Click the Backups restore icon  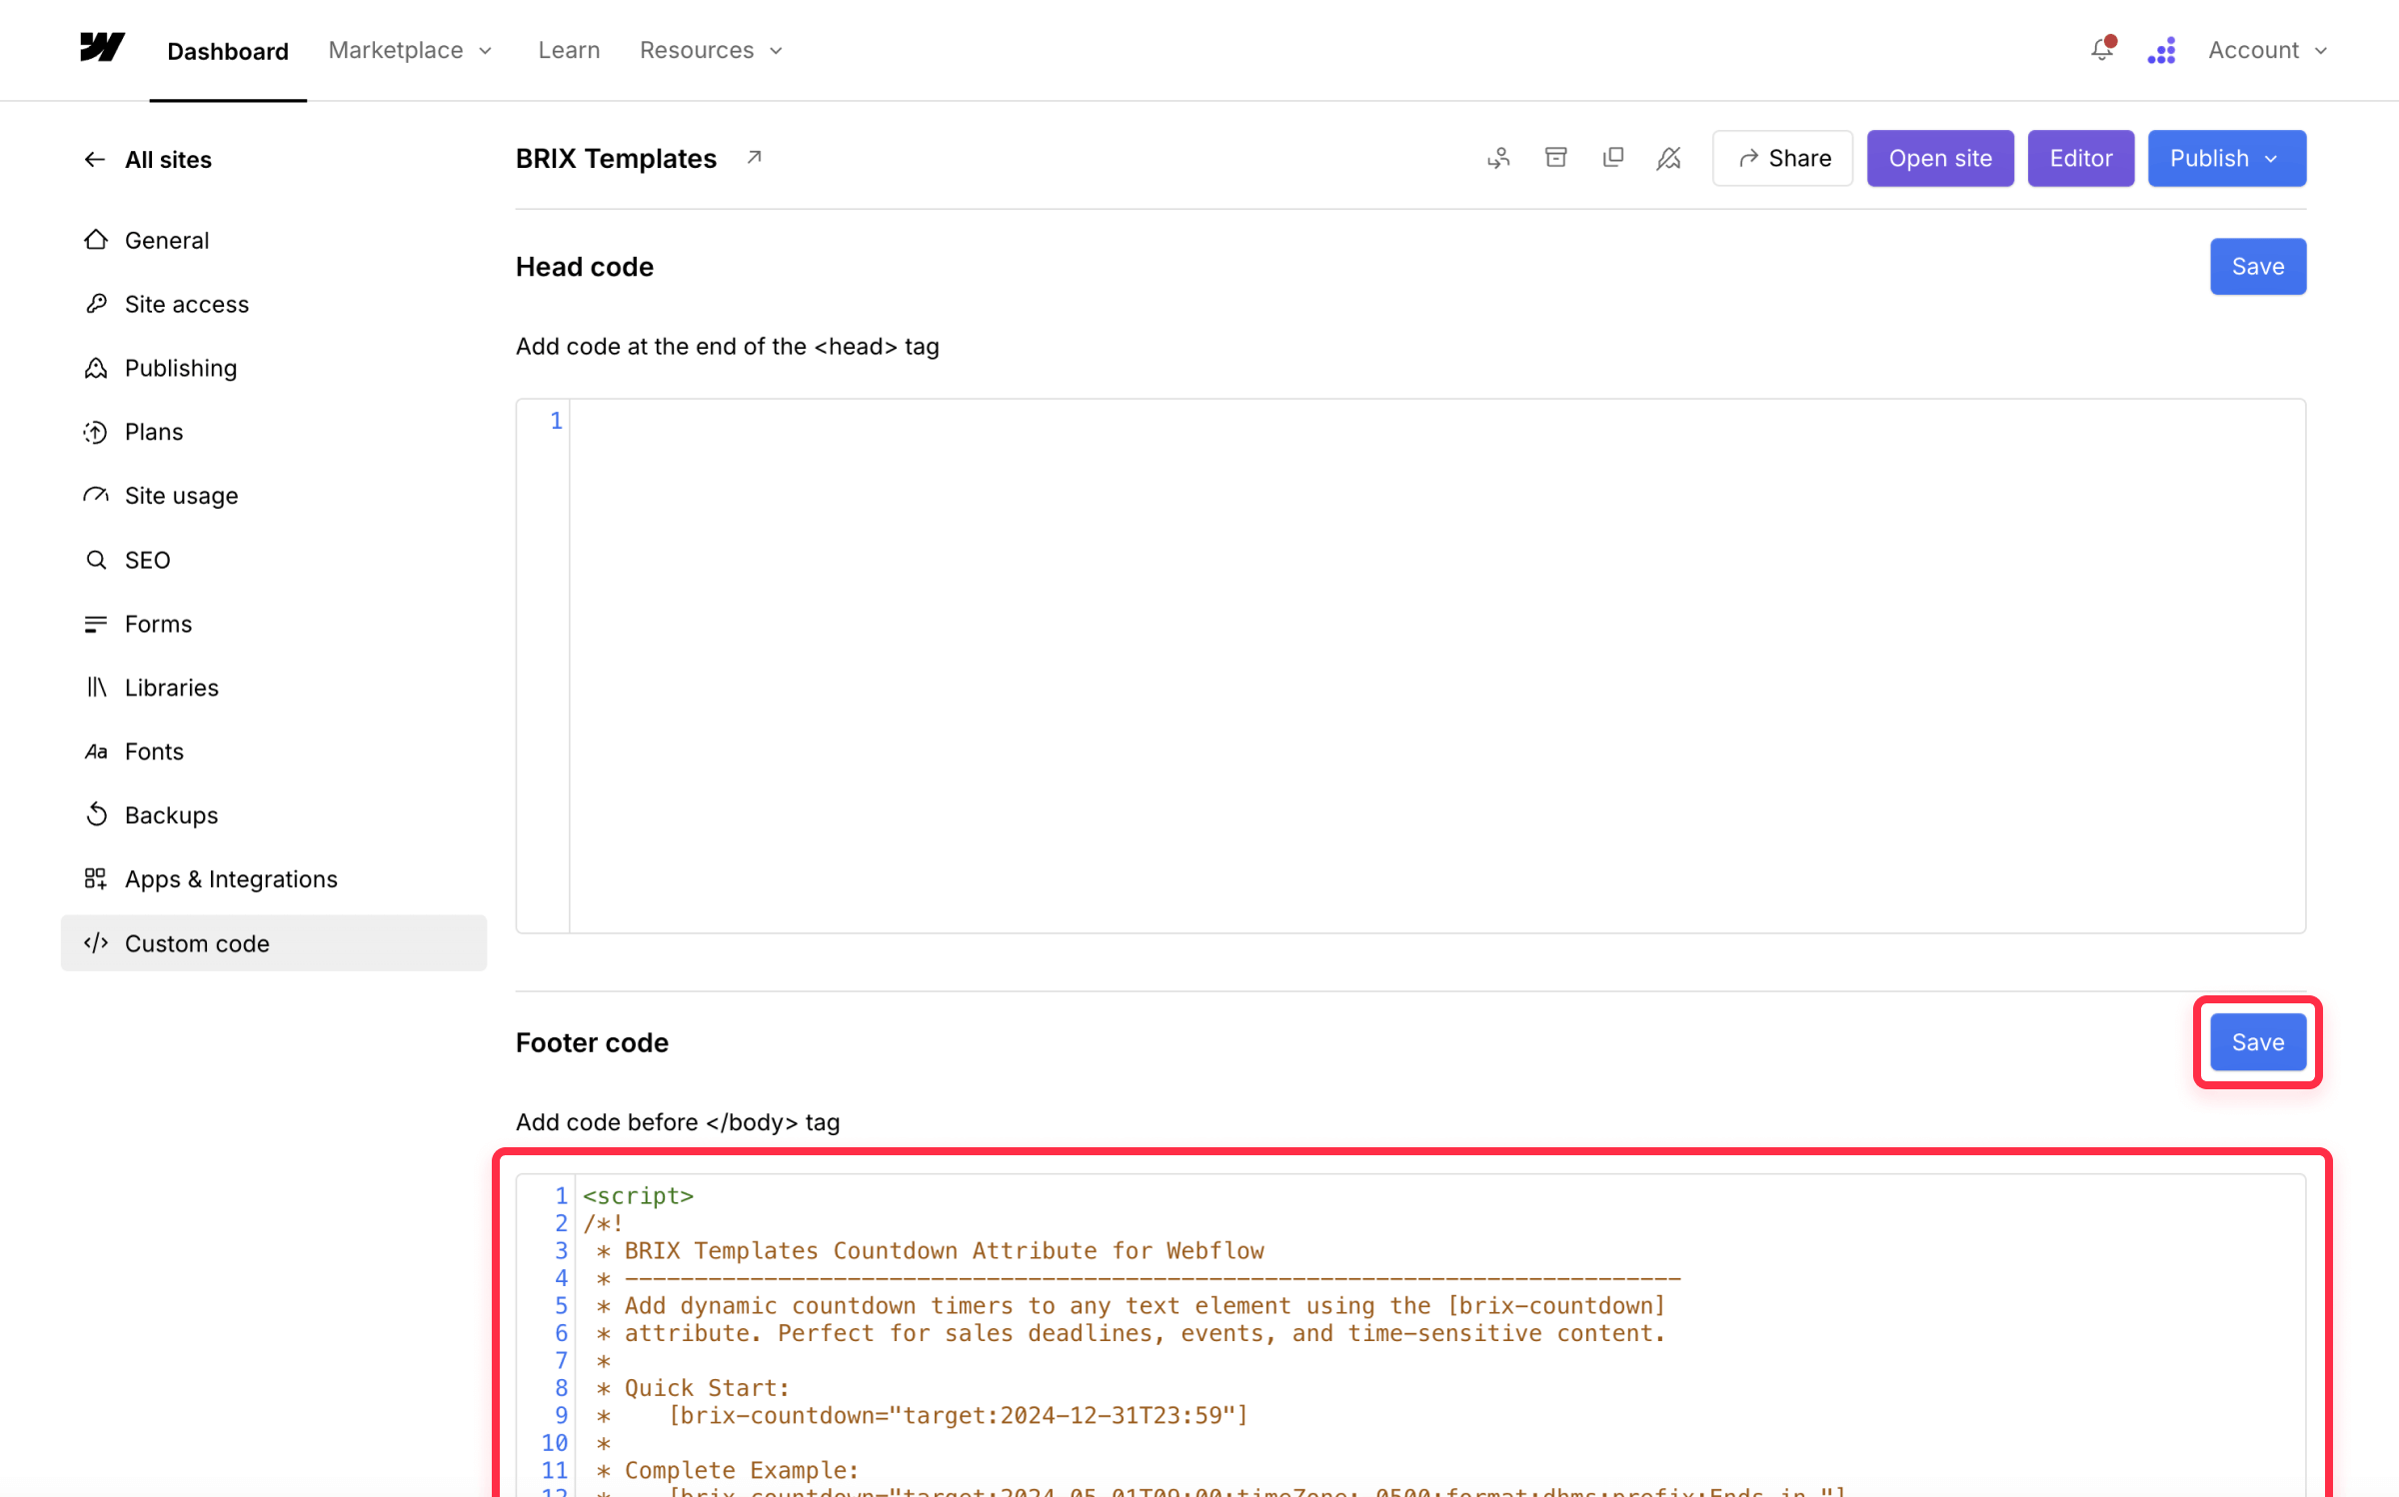coord(96,815)
